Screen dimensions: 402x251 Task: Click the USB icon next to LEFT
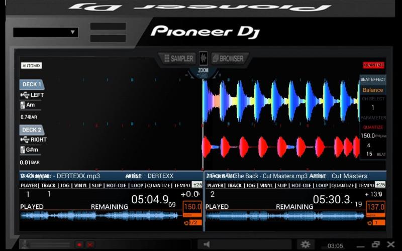[x=25, y=95]
